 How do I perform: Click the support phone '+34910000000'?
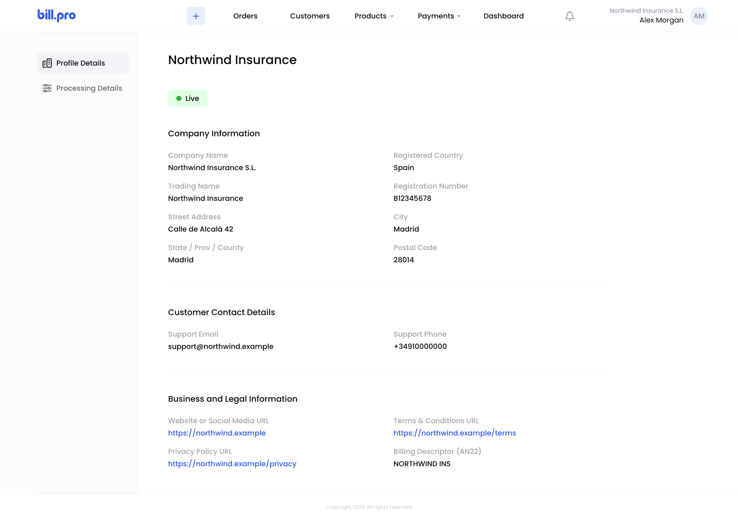[x=420, y=346]
